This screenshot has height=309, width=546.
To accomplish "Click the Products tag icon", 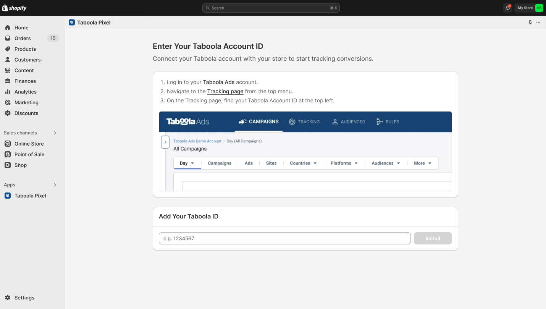I will (8, 49).
